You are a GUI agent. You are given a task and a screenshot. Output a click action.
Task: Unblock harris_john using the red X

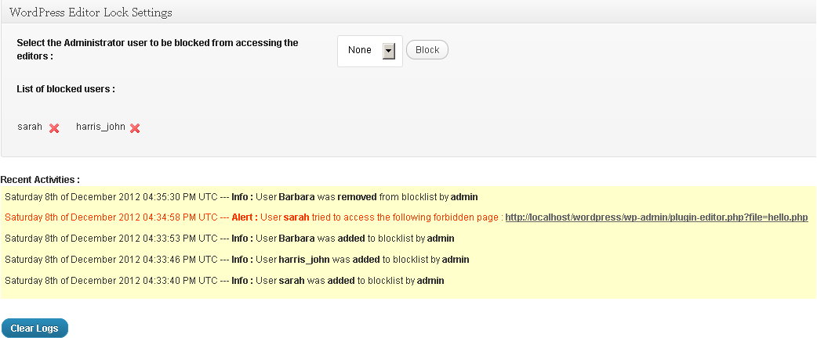tap(135, 128)
